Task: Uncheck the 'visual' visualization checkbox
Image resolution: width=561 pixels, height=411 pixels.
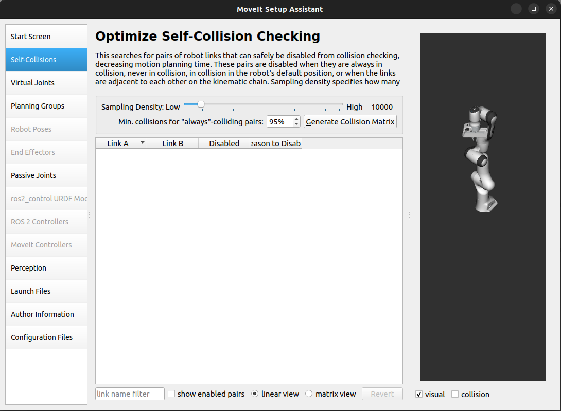Action: coord(419,394)
